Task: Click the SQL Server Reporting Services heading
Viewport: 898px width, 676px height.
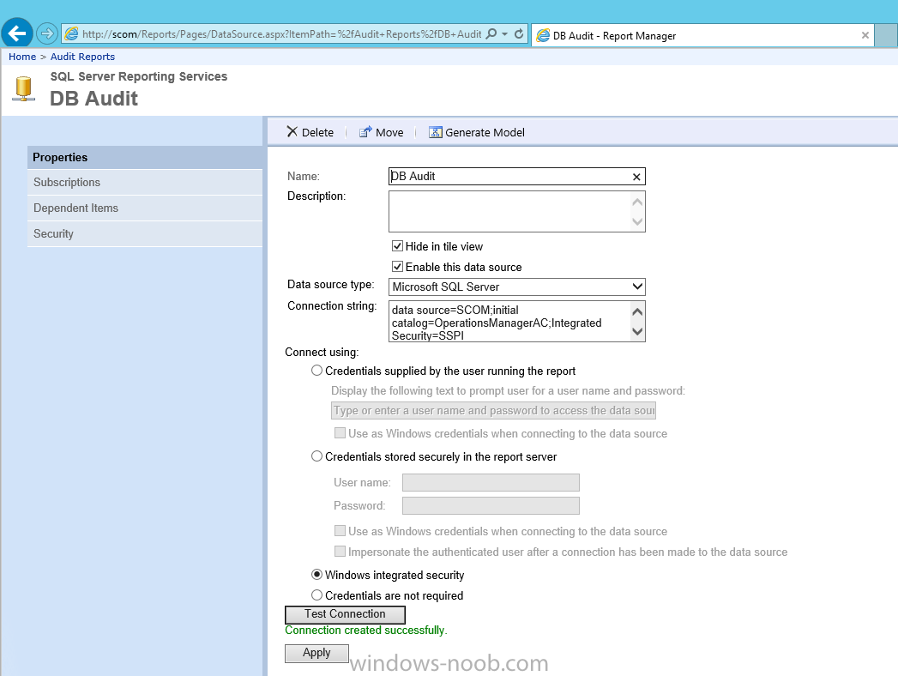Action: pyautogui.click(x=139, y=76)
